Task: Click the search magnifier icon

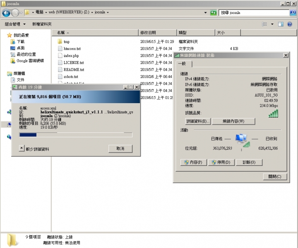Action: (293, 13)
